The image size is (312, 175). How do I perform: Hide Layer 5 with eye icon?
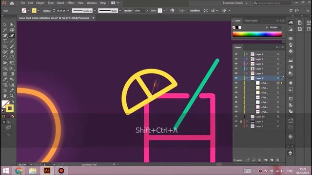[236, 59]
